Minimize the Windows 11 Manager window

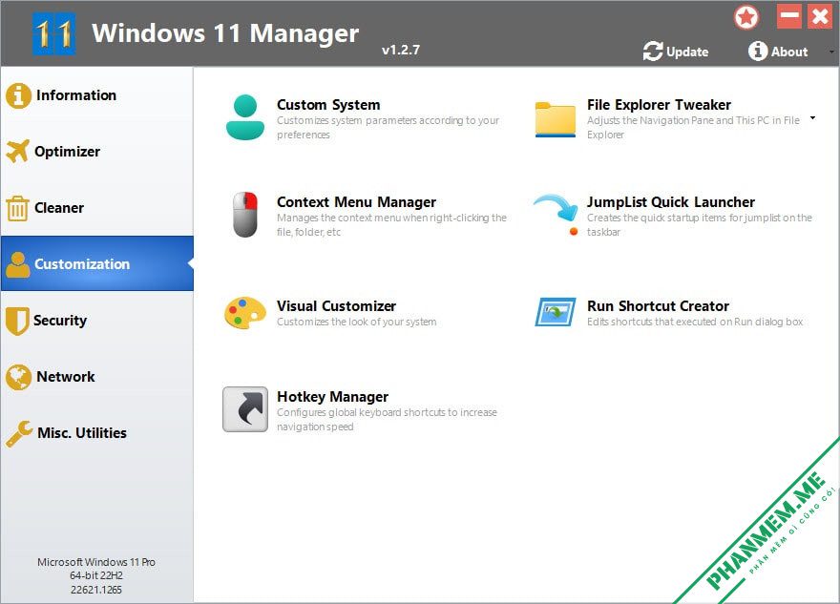click(x=789, y=16)
